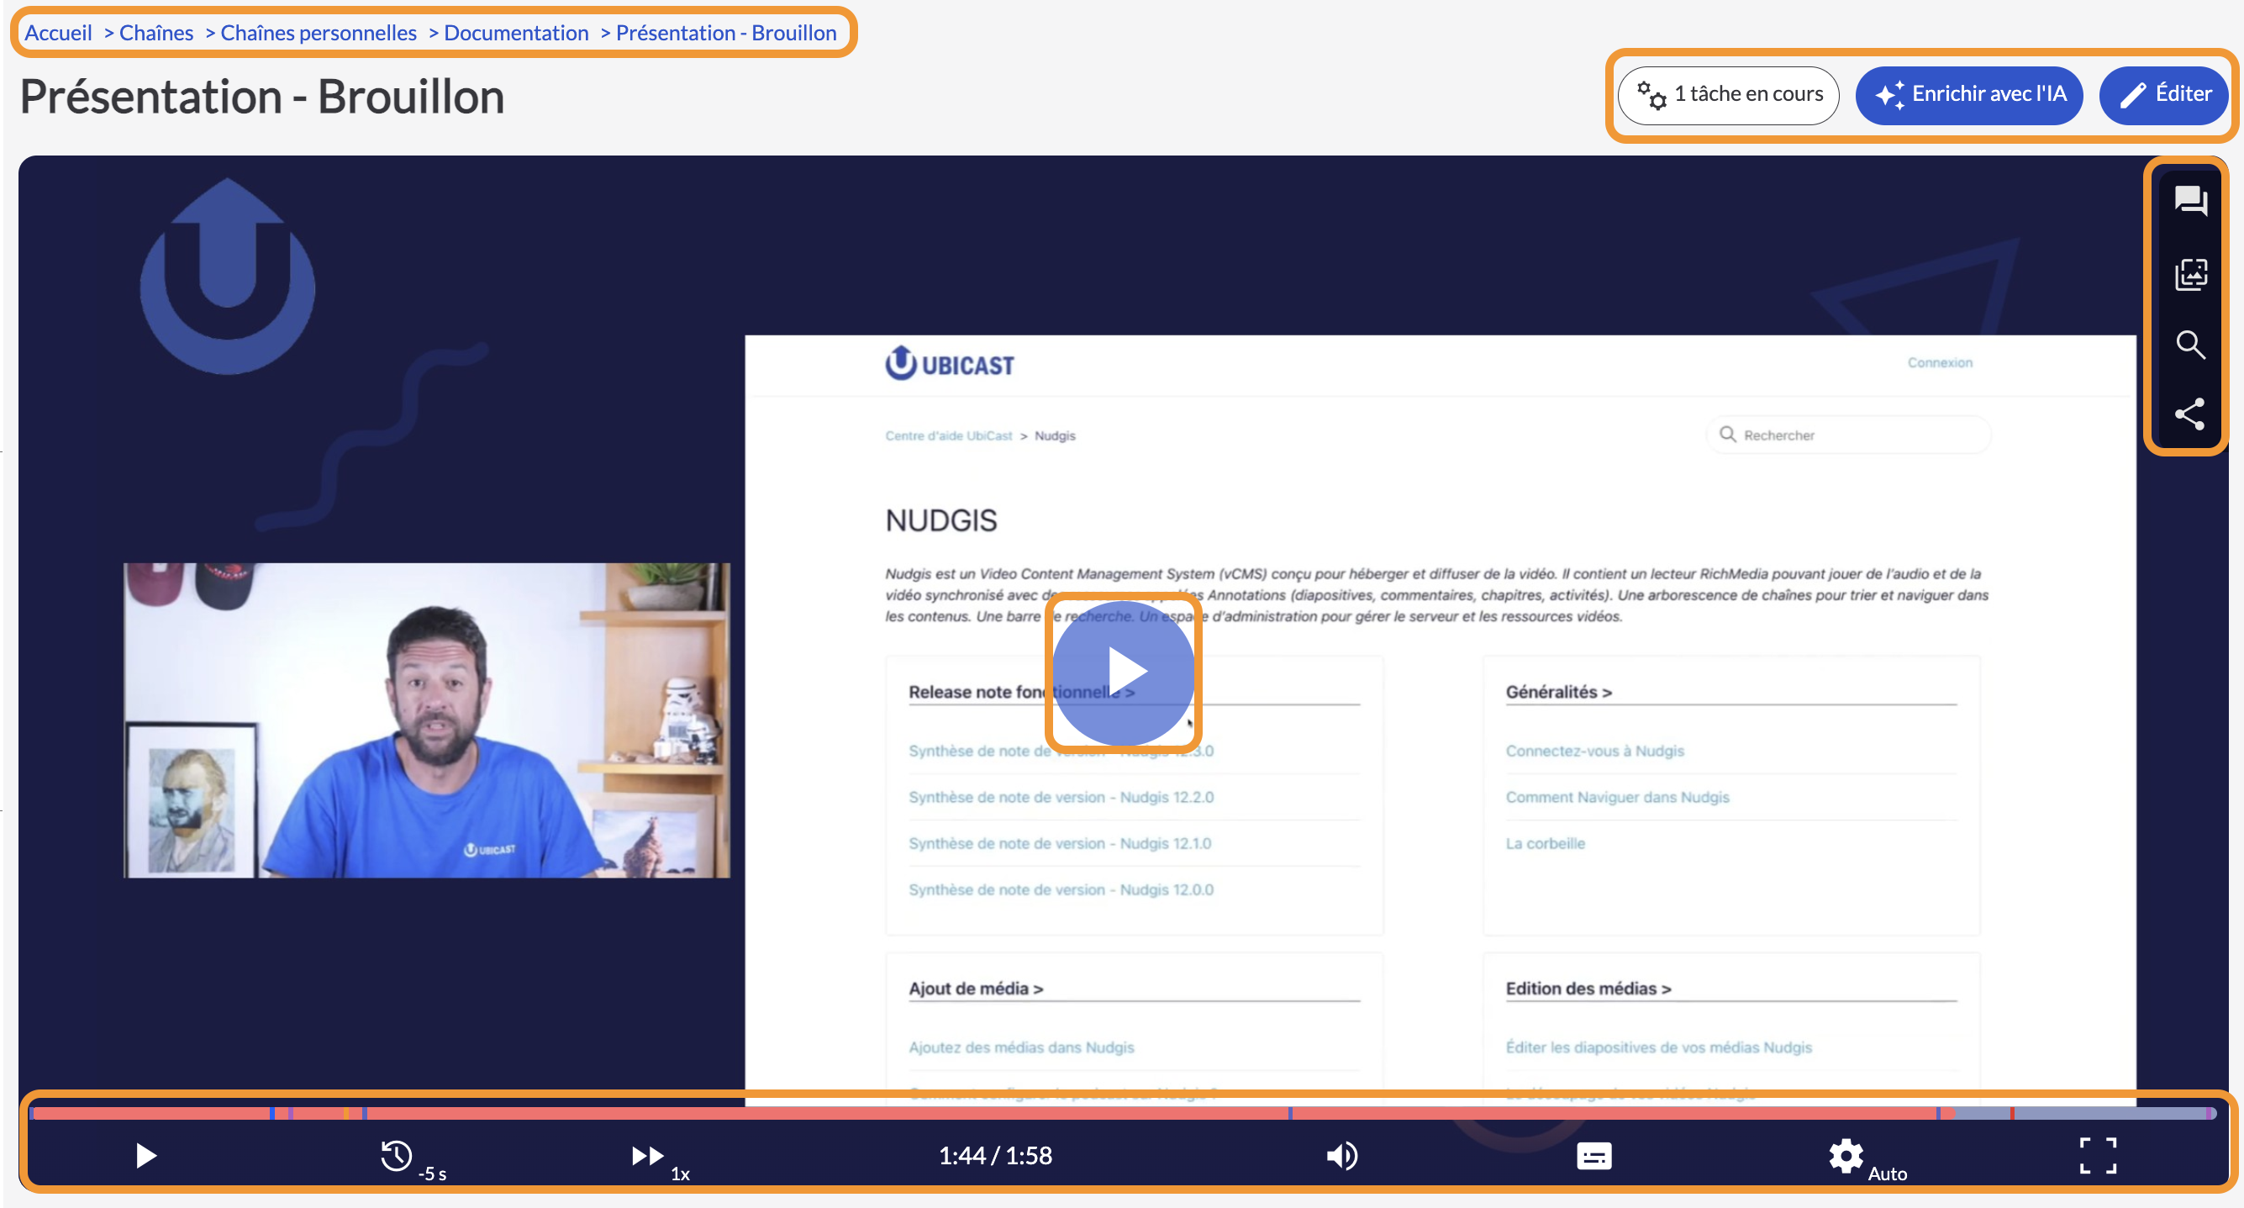Click 'Ajoutez des médias dans Nudgis'
2244x1208 pixels.
tap(1021, 1047)
